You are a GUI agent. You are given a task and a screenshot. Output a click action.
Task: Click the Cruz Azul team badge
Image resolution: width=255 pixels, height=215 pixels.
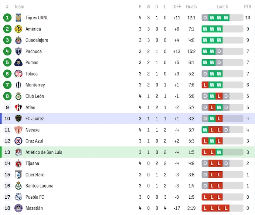click(18, 141)
